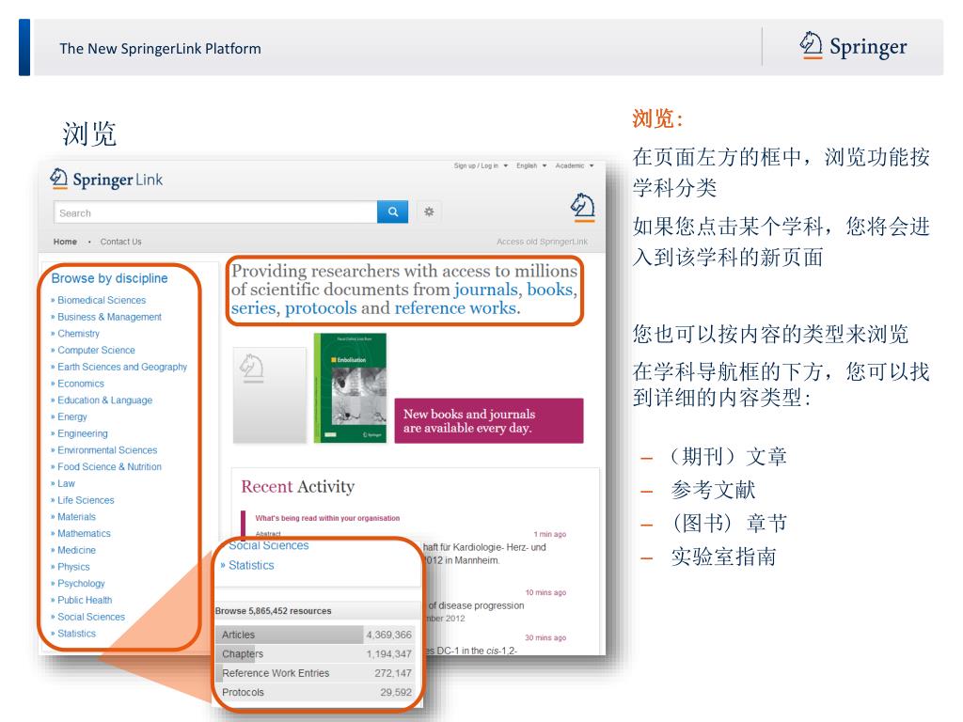The width and height of the screenshot is (963, 722).
Task: Click the Statistics link in the zoomed callout
Action: (251, 565)
